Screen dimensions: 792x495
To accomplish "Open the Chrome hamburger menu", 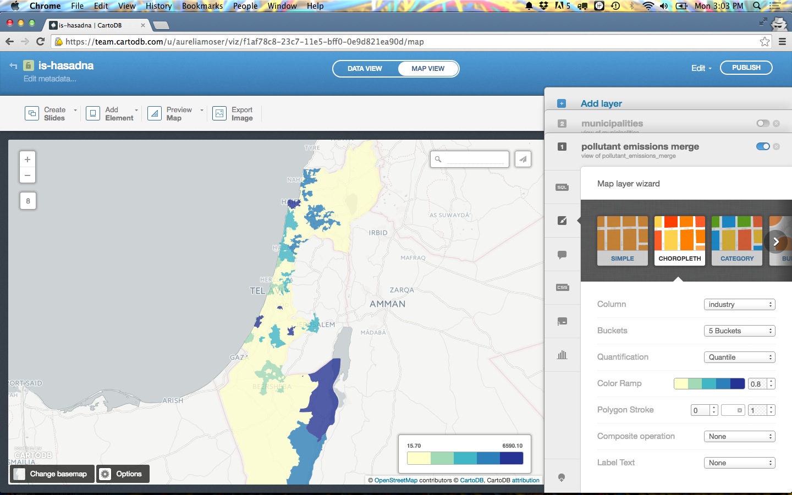I will (782, 42).
